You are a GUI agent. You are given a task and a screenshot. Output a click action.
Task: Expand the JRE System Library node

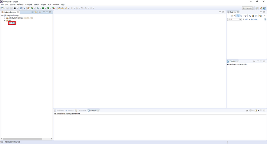click(5, 18)
